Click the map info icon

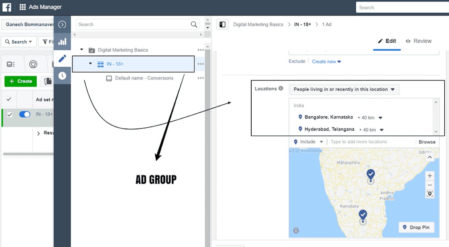point(296,230)
